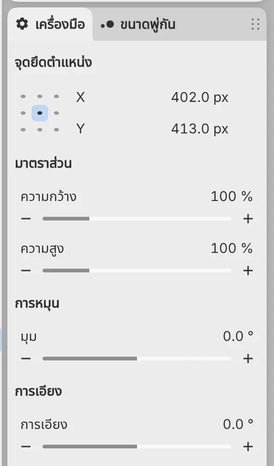This screenshot has width=274, height=466.
Task: Decrease การเอียง skew with the minus icon
Action: 26,447
